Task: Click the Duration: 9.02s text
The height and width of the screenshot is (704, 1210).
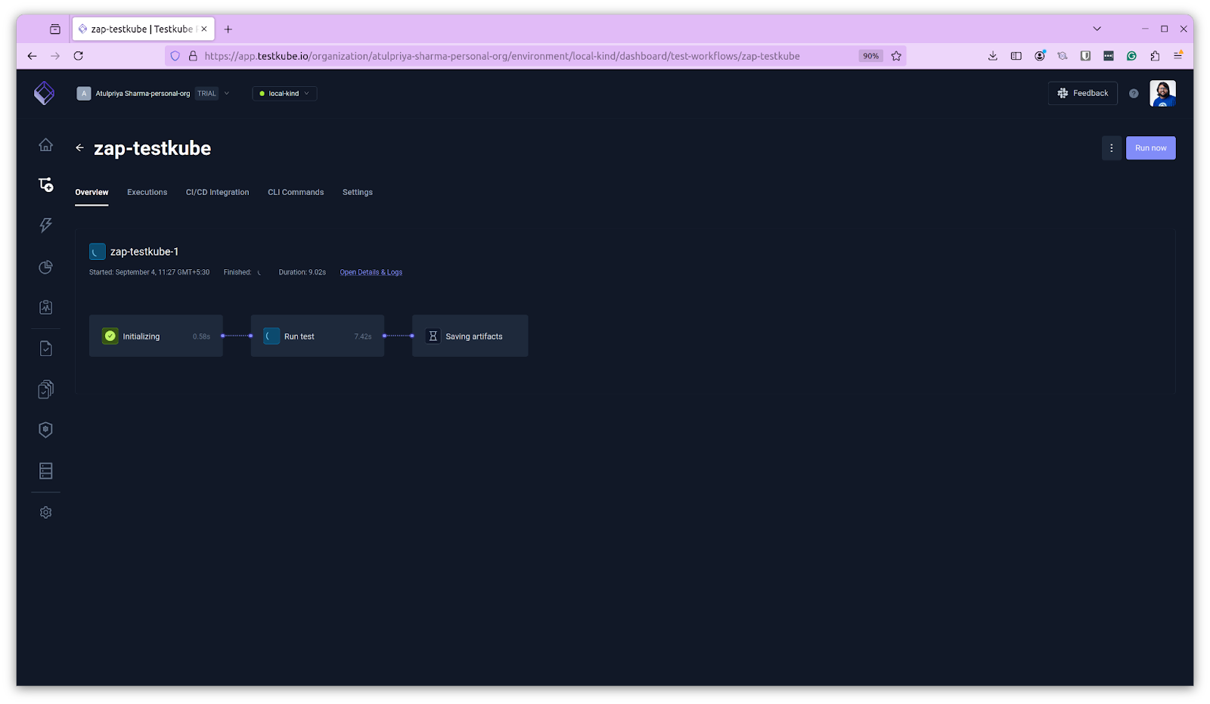Action: pos(302,272)
